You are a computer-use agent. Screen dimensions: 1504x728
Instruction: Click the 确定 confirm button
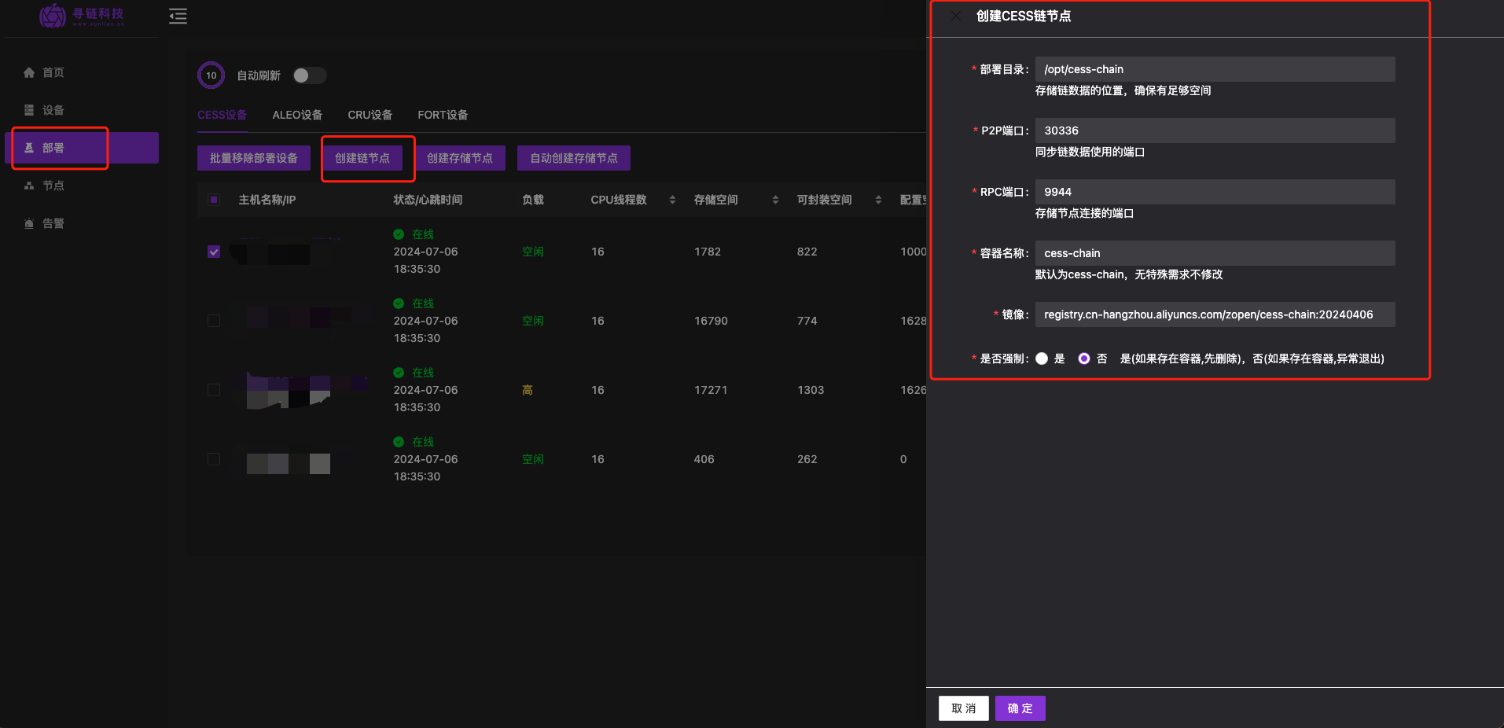(1020, 708)
